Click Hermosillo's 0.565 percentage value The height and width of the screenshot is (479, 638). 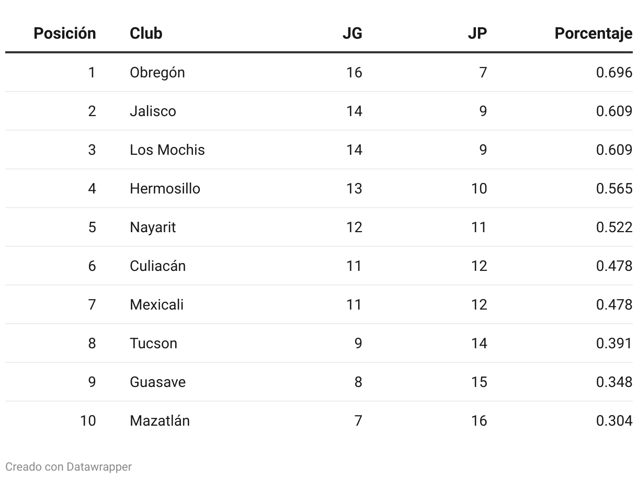pos(614,188)
